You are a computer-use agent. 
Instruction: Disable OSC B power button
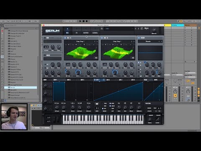[102, 38]
